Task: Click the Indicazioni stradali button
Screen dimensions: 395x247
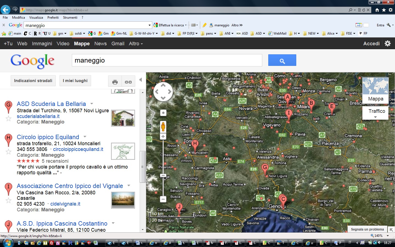Action: point(33,81)
